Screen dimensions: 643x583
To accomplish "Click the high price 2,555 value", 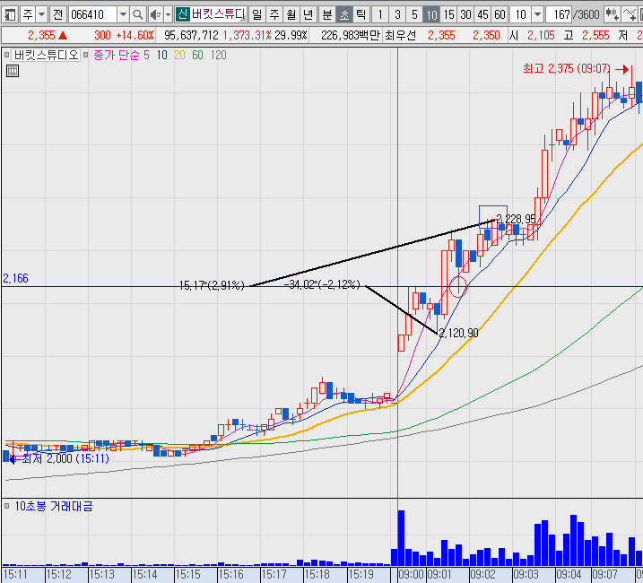I will point(595,35).
